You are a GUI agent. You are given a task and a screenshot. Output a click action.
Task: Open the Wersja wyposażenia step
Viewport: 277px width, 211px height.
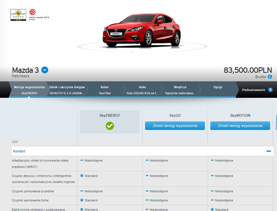[29, 90]
